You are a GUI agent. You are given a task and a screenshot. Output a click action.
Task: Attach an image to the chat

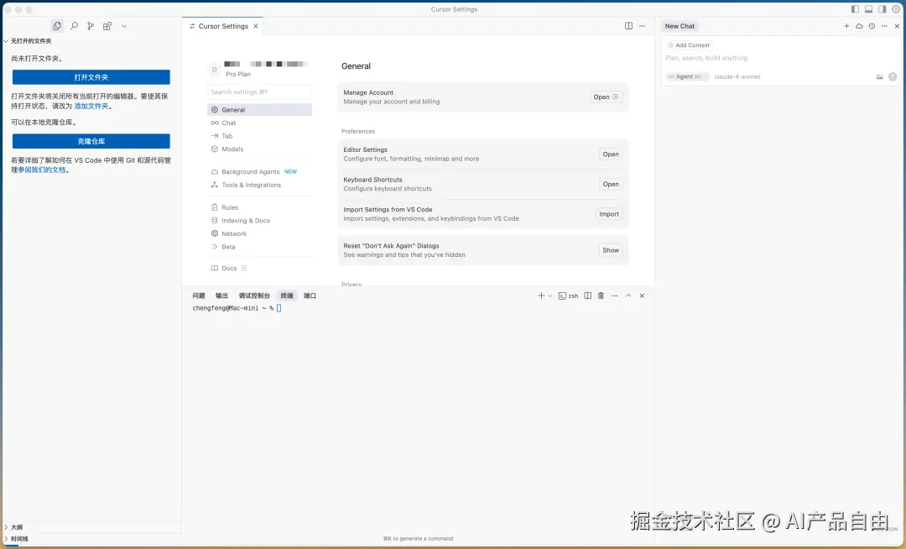coord(879,77)
